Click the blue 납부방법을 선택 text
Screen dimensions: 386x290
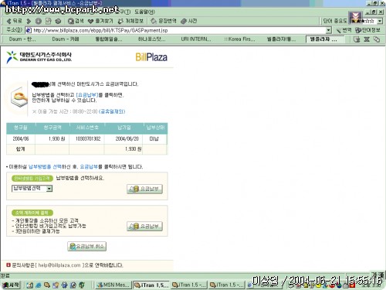click(x=45, y=167)
